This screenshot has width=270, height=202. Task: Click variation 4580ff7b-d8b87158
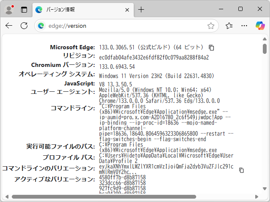[x=122, y=178]
